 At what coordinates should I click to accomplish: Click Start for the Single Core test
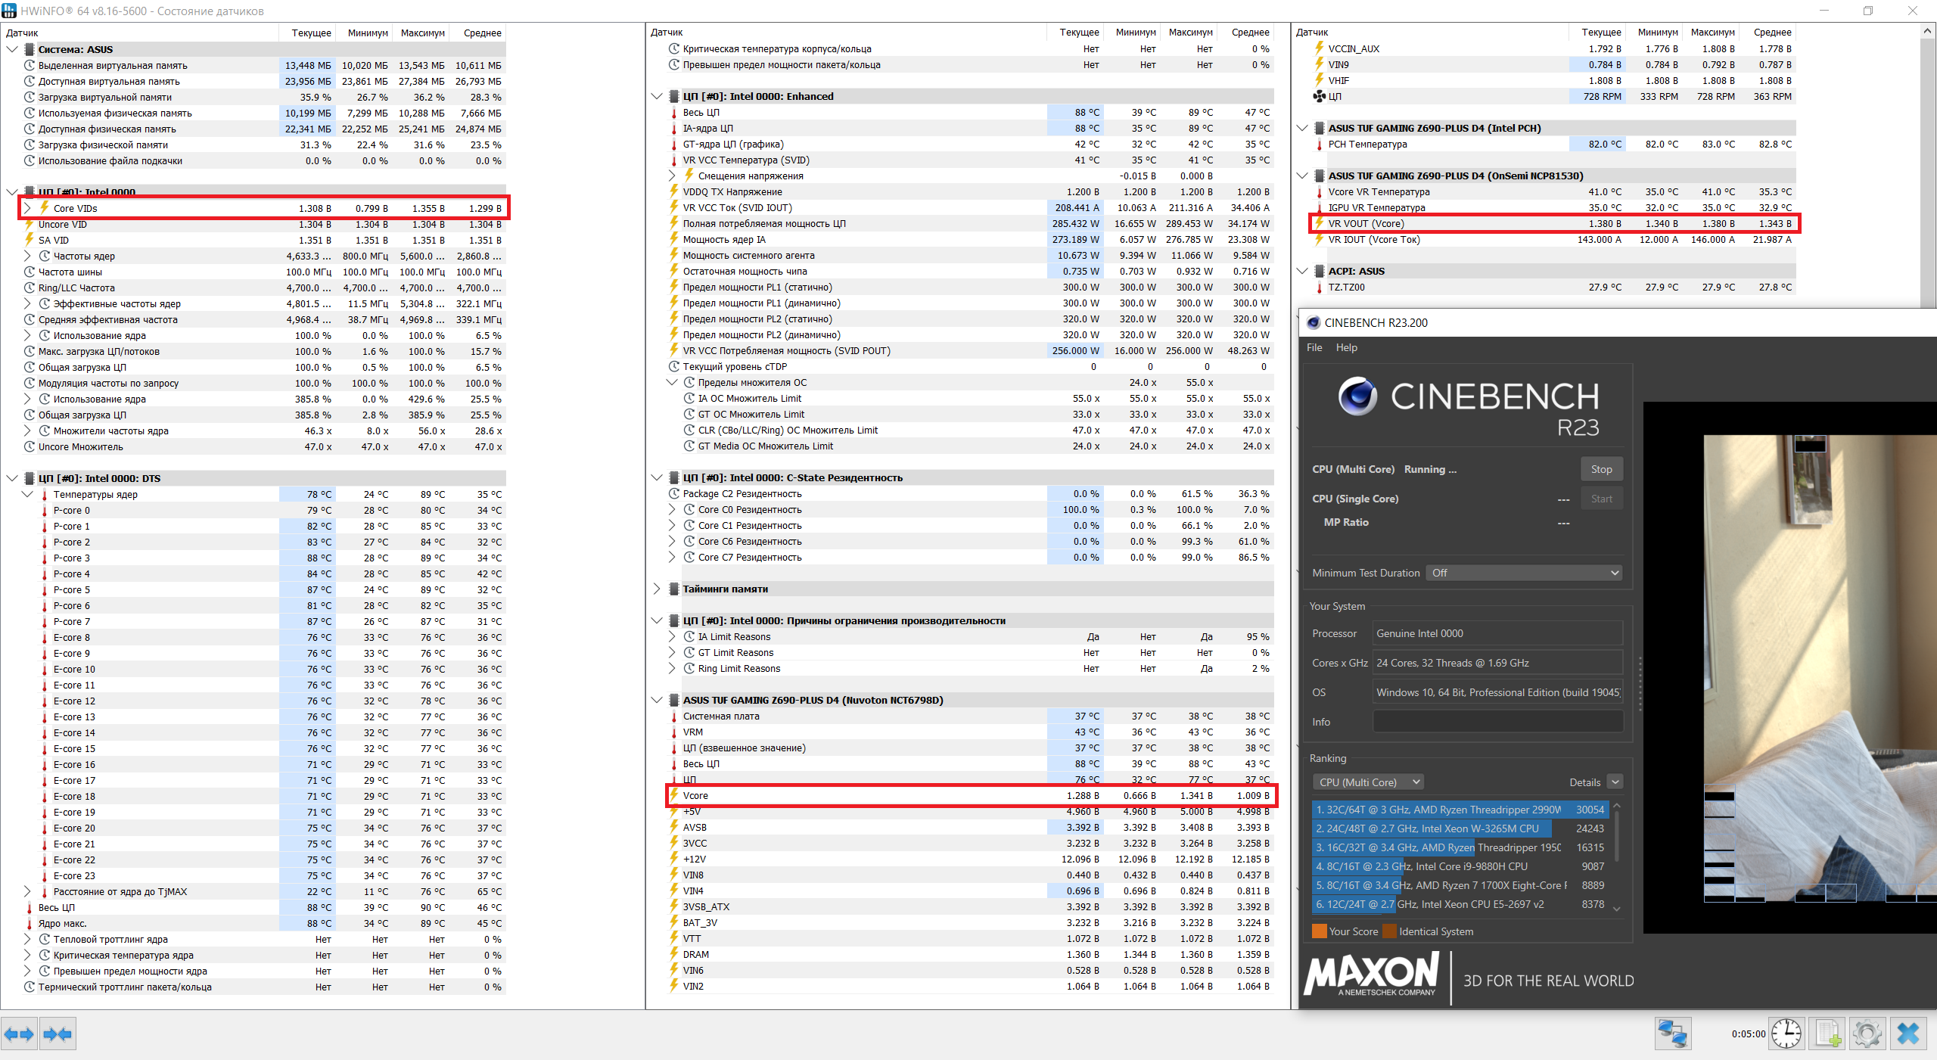(1601, 499)
